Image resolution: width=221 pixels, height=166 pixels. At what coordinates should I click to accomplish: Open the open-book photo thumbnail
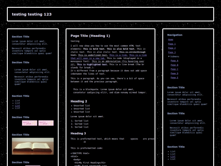tap(33, 146)
